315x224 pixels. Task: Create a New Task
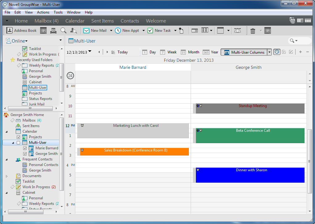(x=159, y=31)
